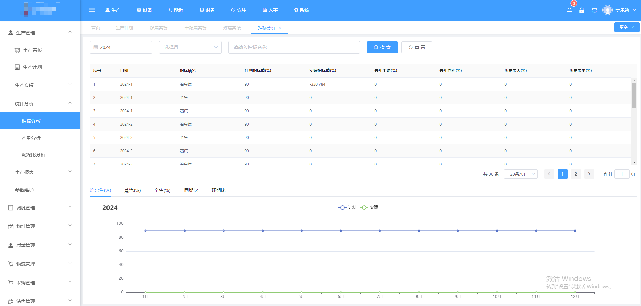Click the 请输入指标名称 input field

coord(294,47)
